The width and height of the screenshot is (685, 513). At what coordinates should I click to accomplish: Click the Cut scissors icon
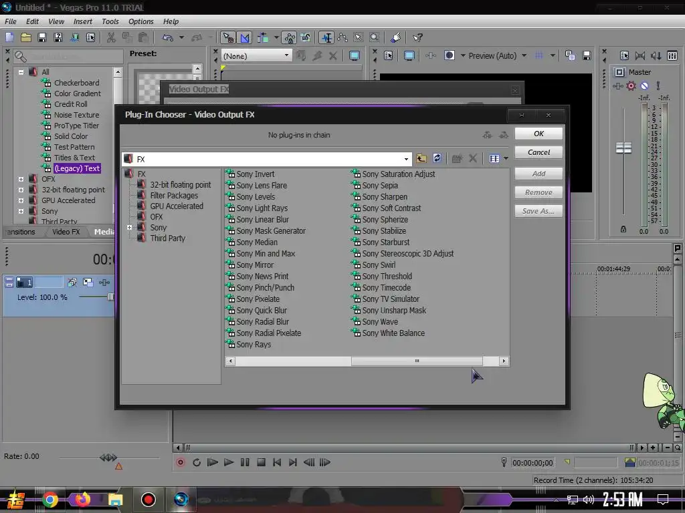[x=112, y=37]
